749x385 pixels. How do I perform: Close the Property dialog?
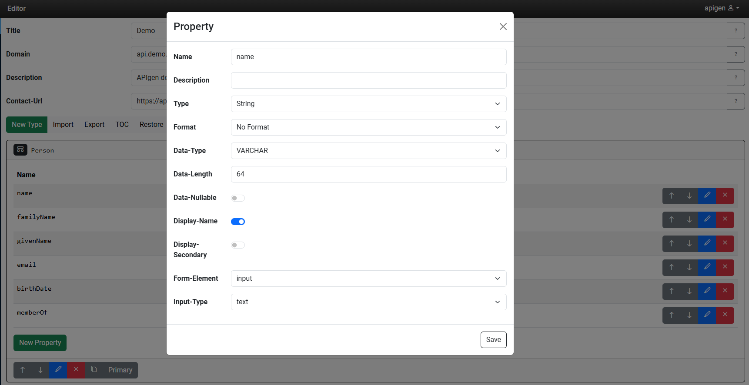(x=503, y=27)
